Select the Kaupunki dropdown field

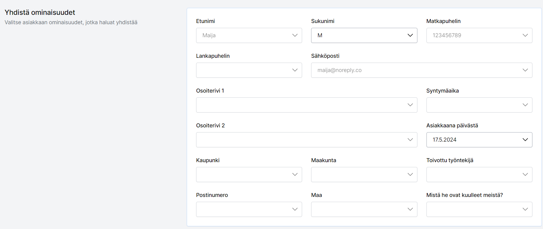(x=249, y=175)
